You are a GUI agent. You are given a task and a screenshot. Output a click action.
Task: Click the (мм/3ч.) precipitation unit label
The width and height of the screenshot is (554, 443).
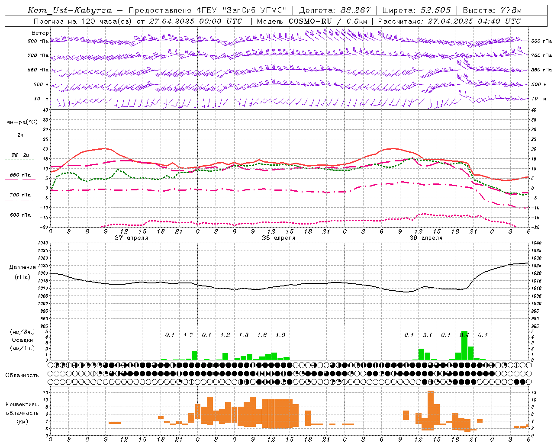click(x=22, y=332)
